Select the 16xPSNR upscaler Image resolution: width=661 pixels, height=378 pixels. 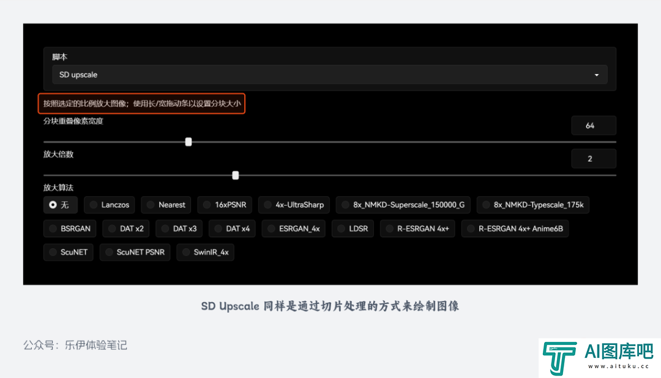[225, 205]
